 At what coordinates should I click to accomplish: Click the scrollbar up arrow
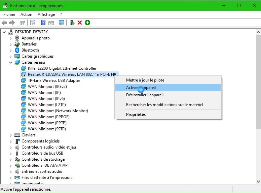click(x=258, y=32)
